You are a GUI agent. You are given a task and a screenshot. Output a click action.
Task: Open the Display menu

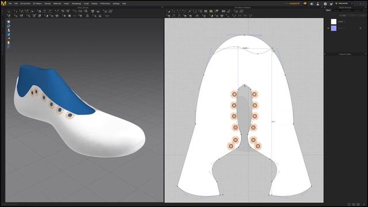(94, 3)
